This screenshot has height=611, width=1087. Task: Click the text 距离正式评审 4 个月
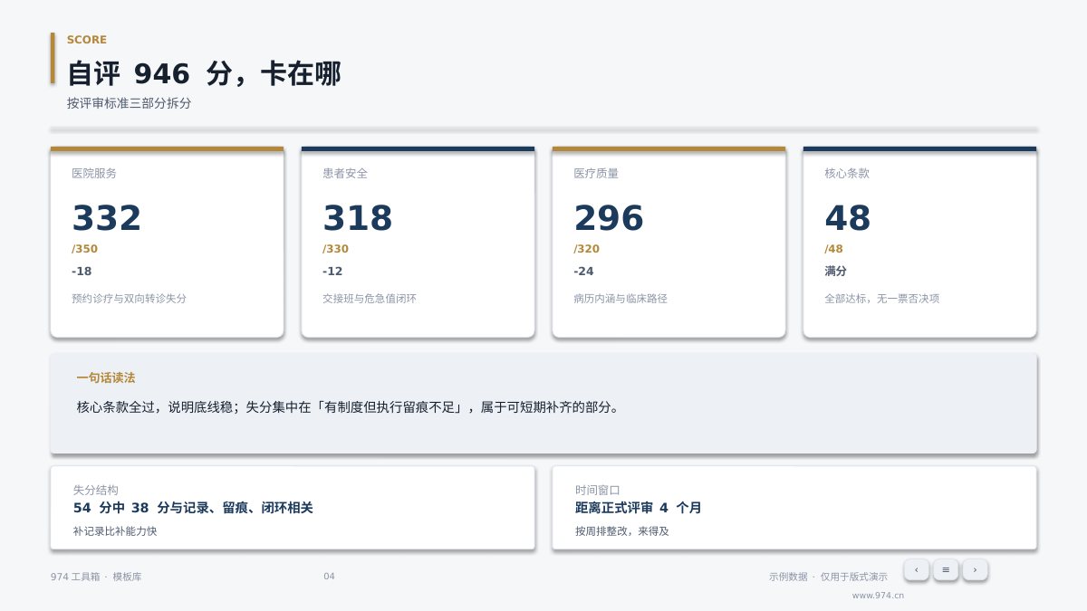(x=639, y=508)
